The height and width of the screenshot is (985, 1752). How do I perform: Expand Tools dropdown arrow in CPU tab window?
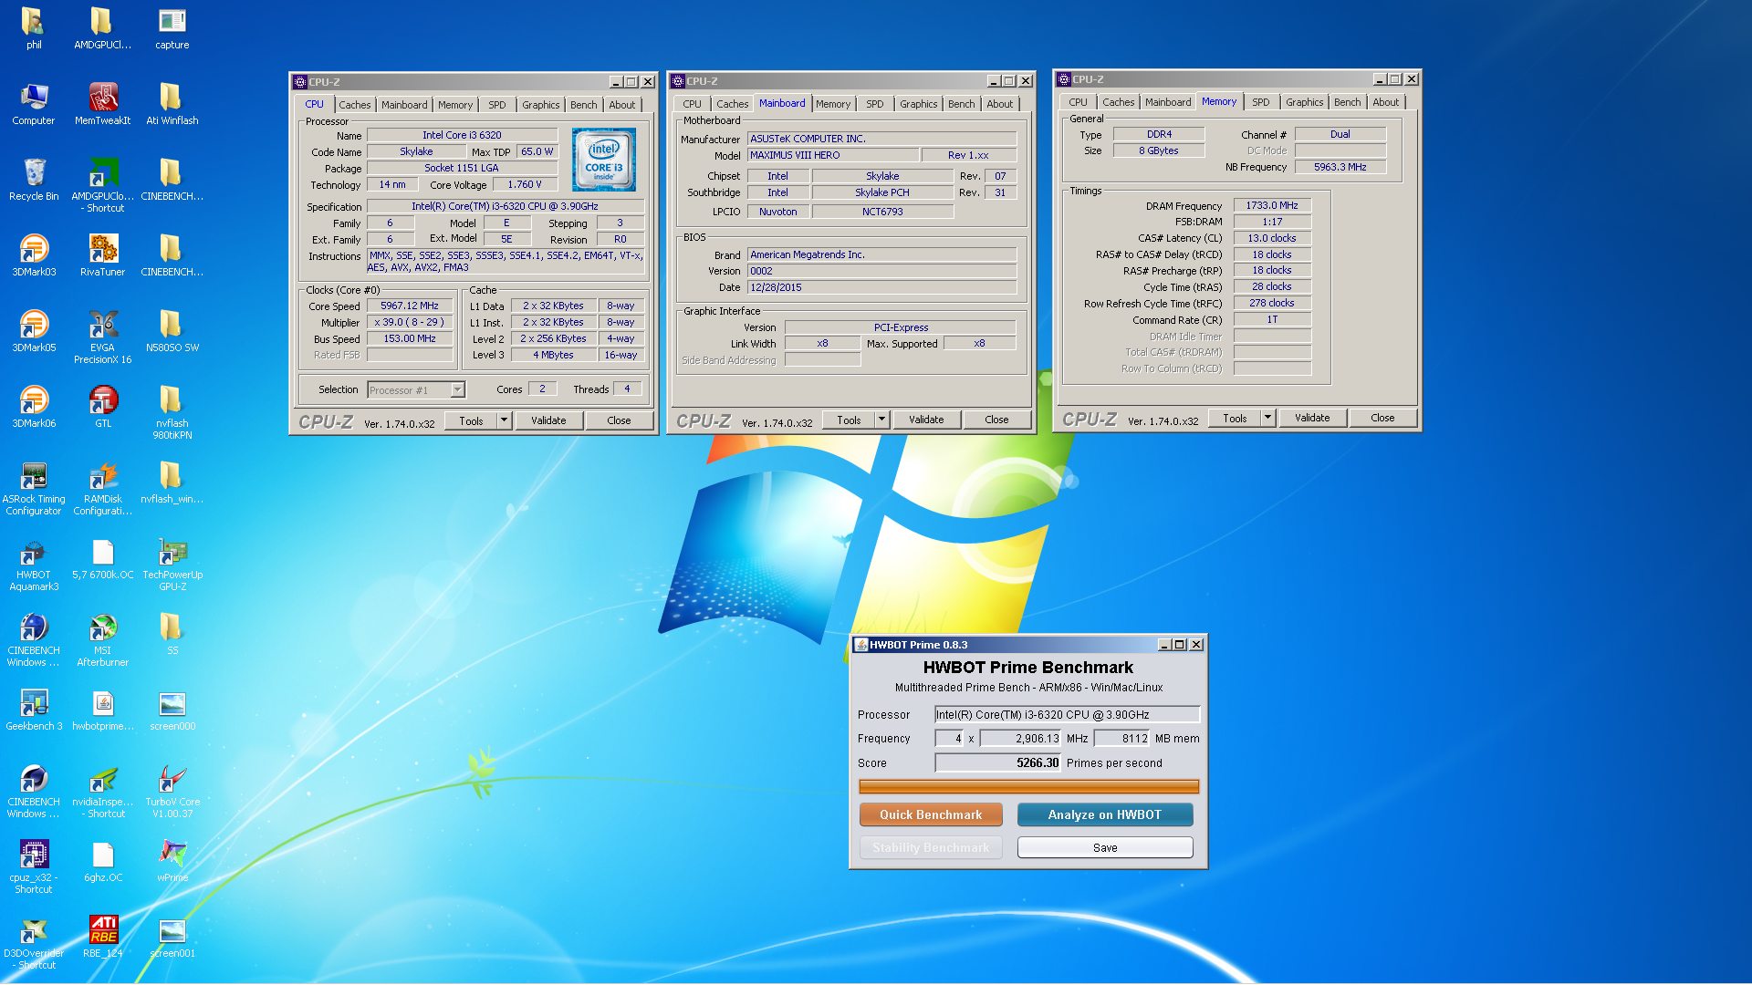pyautogui.click(x=504, y=420)
